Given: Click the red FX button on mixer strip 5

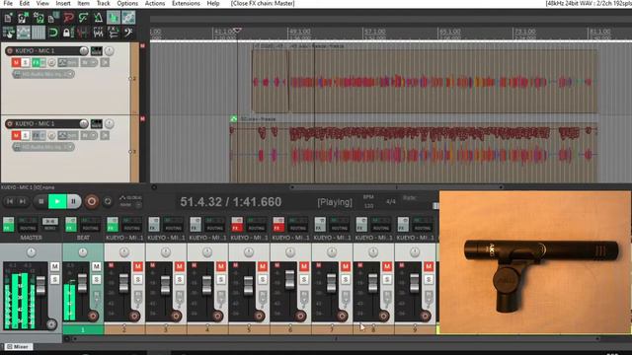Looking at the screenshot, I should coord(237,224).
